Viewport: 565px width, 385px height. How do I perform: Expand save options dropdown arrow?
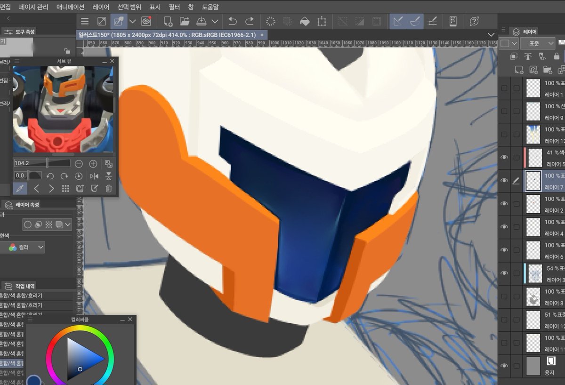pyautogui.click(x=215, y=21)
